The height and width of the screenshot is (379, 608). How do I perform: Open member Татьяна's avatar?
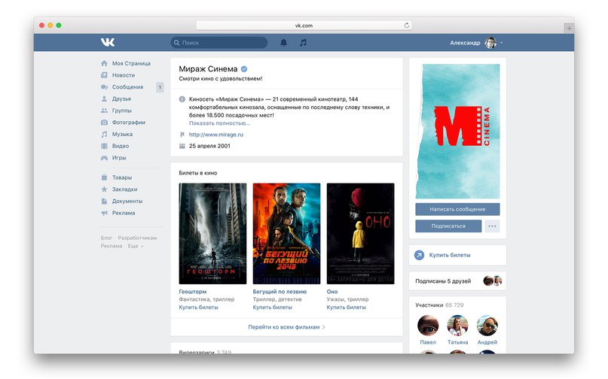457,325
